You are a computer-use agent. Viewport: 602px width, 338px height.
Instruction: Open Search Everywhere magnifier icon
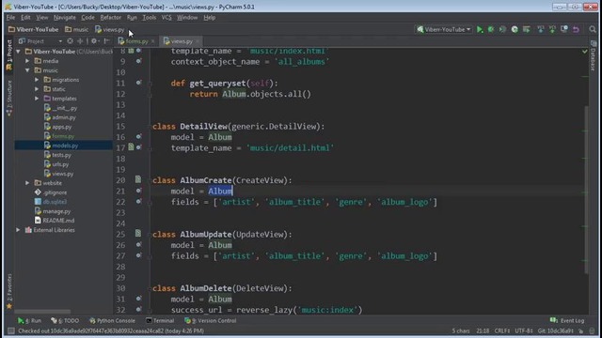coord(593,29)
